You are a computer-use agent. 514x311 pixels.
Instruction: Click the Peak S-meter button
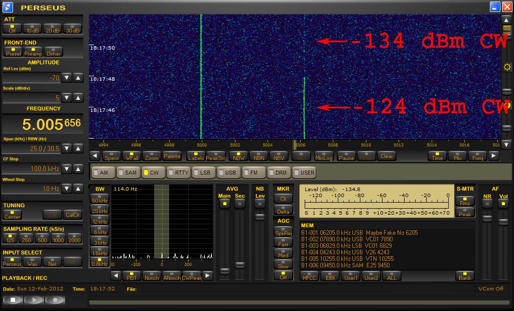pyautogui.click(x=465, y=212)
